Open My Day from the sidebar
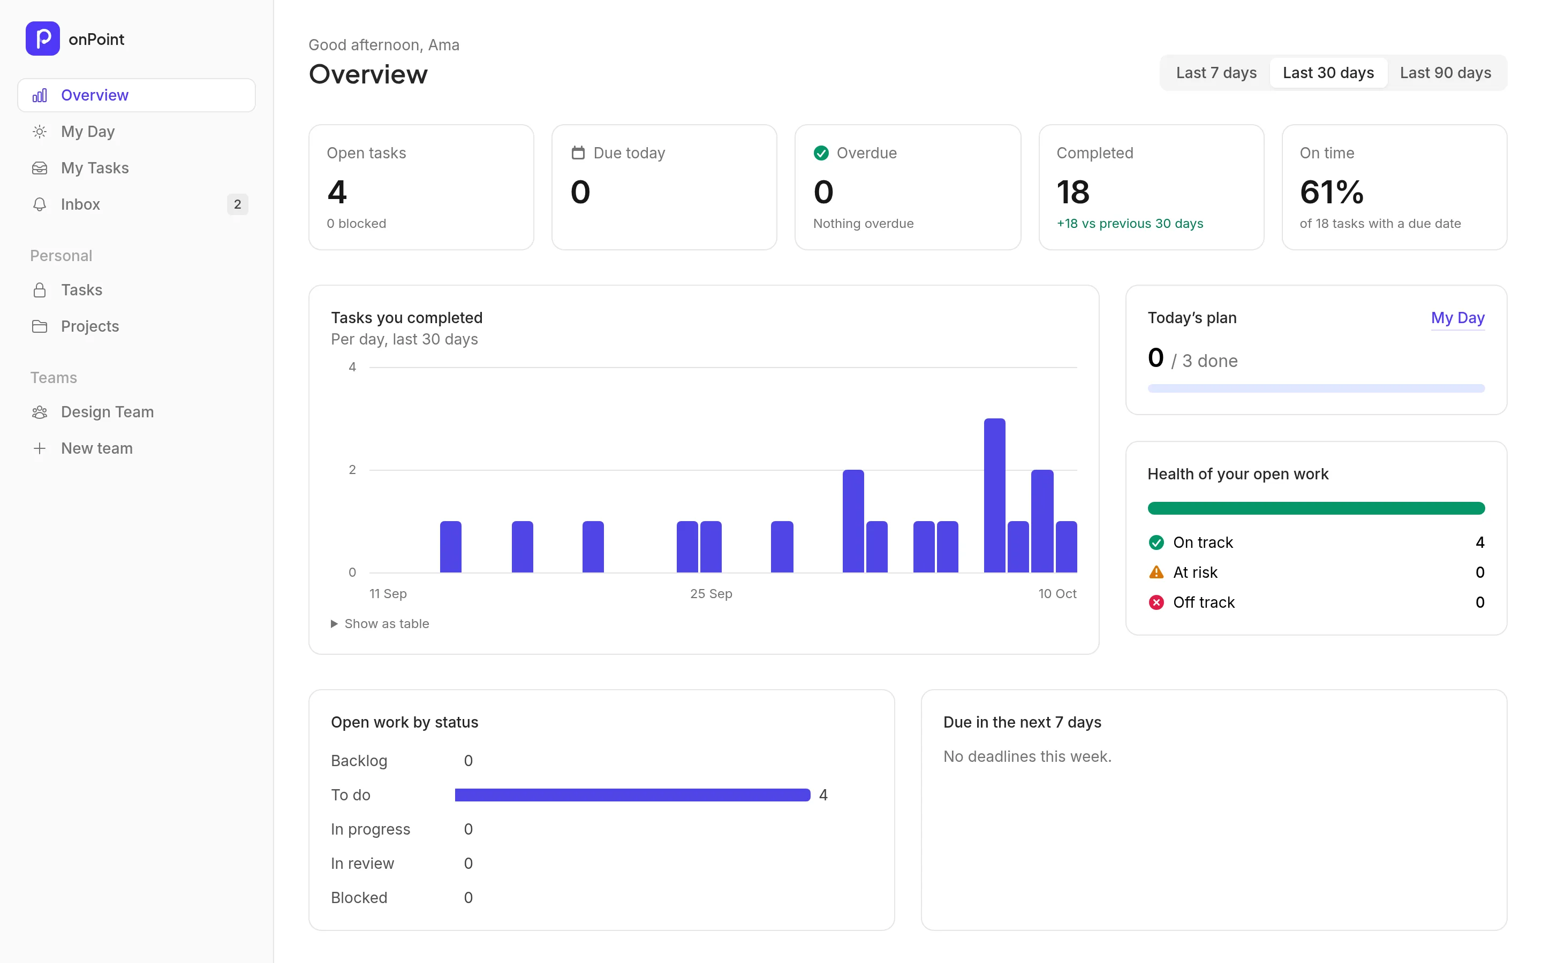 137,132
